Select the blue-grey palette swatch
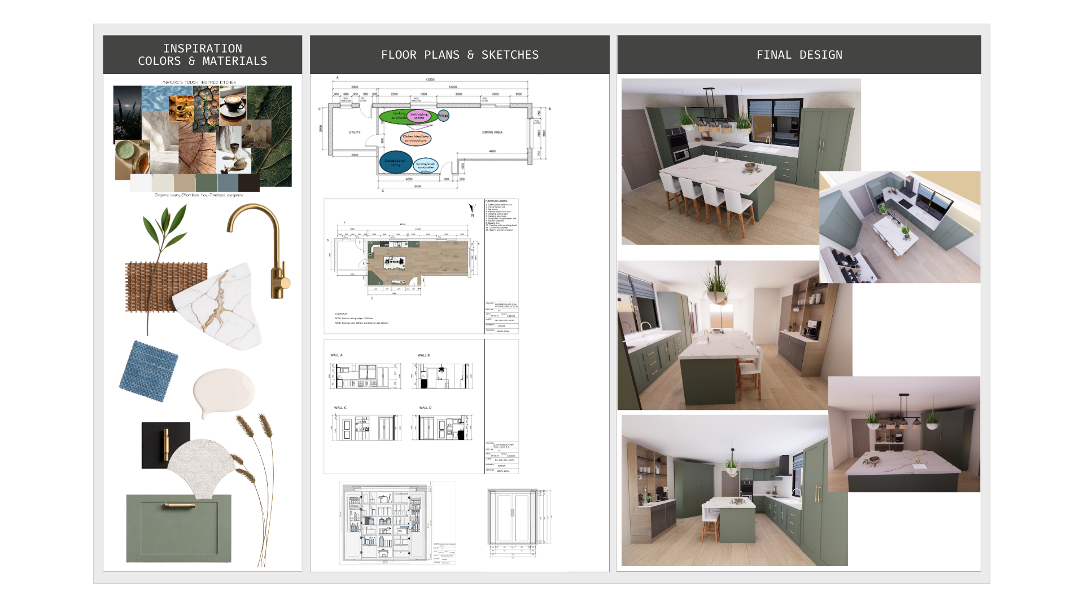The height and width of the screenshot is (609, 1084). 228,183
